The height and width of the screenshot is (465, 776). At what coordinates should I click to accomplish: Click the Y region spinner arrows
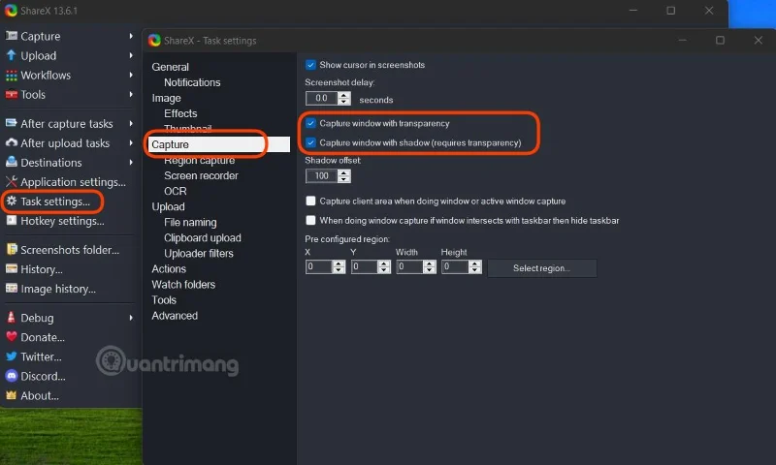click(384, 266)
